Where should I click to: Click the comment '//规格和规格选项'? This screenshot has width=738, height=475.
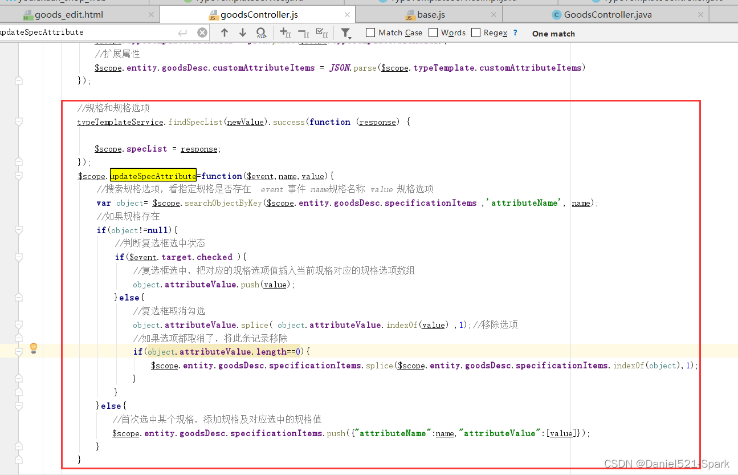click(x=113, y=108)
